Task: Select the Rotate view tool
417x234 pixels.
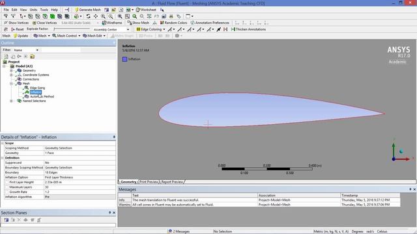Action: click(89, 16)
